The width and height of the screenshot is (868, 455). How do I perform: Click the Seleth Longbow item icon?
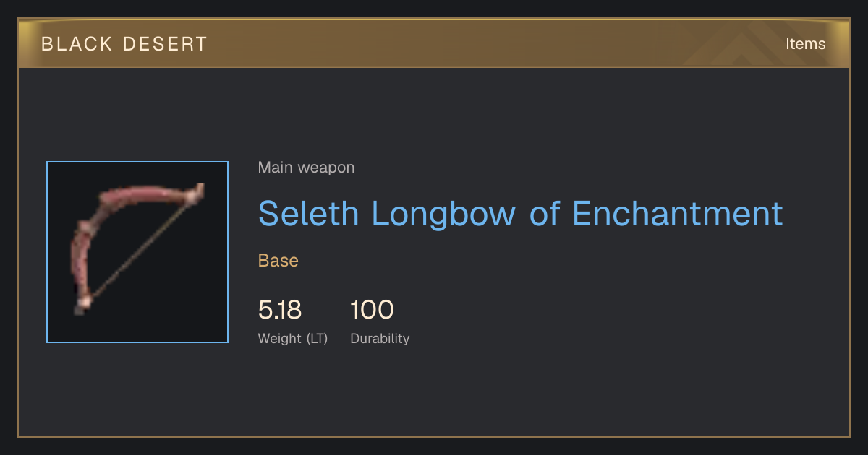tap(137, 252)
